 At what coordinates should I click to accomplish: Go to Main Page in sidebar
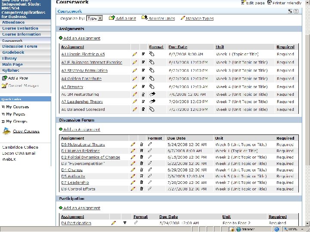(12, 64)
